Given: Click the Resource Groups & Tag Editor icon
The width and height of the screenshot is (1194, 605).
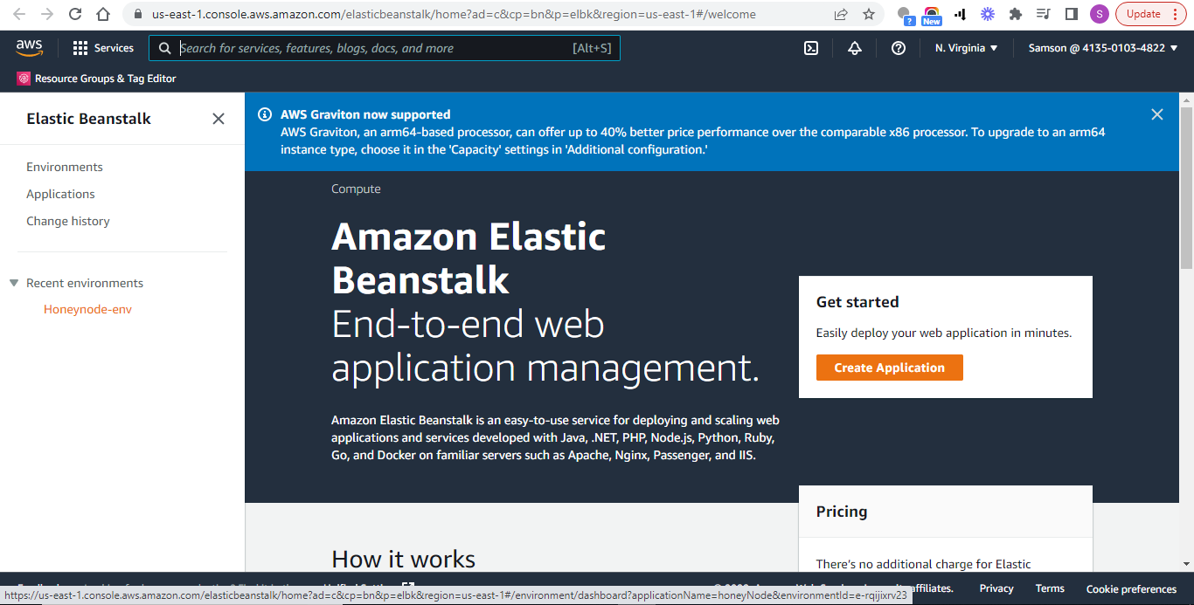Looking at the screenshot, I should [x=22, y=78].
